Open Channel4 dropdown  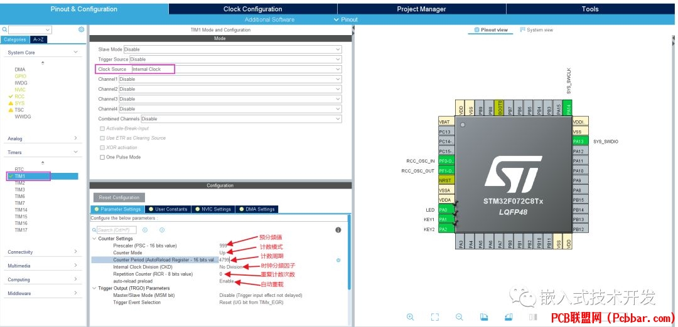tap(230, 109)
